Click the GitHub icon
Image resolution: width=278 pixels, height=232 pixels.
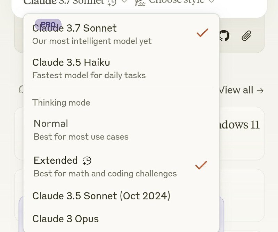tap(224, 36)
